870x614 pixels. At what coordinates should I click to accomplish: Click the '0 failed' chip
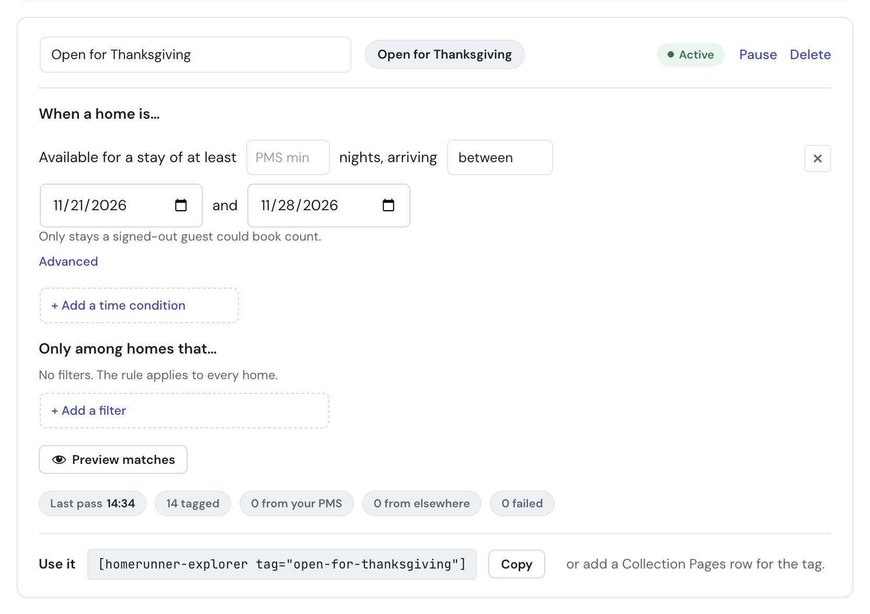point(522,504)
